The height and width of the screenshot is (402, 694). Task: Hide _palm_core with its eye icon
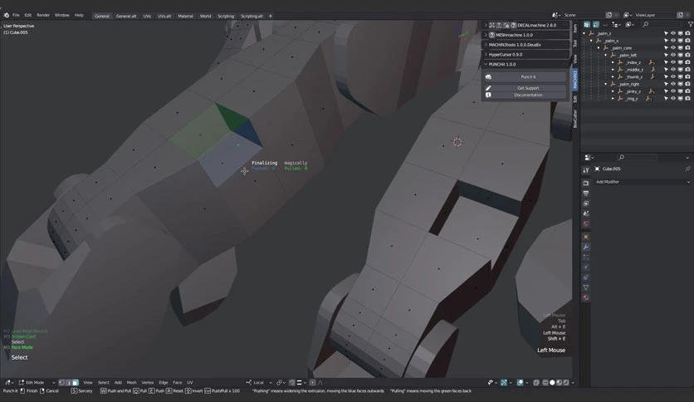[x=673, y=48]
